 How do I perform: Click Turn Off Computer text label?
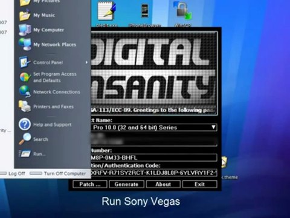click(65, 173)
